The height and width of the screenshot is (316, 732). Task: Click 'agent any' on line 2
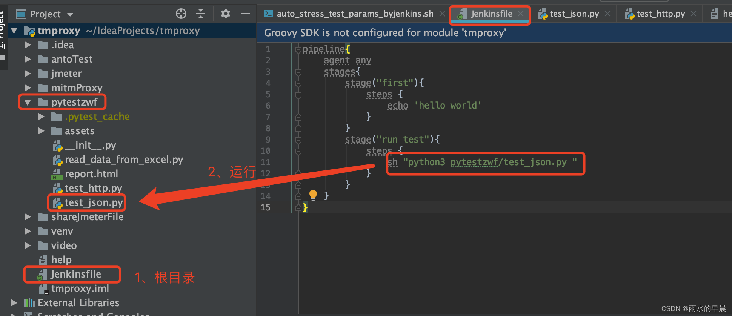tap(347, 61)
